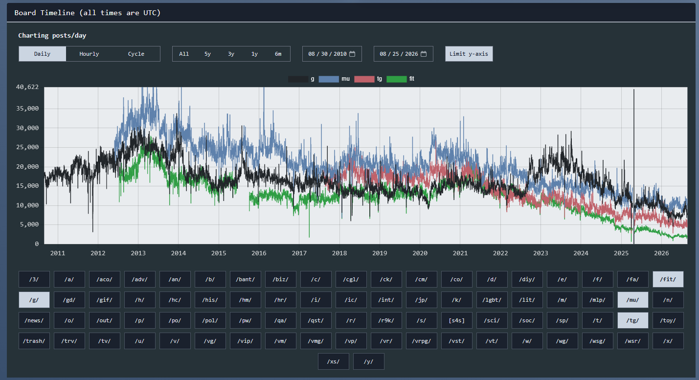Add the /v/ board to the chart
The height and width of the screenshot is (380, 699).
[175, 341]
